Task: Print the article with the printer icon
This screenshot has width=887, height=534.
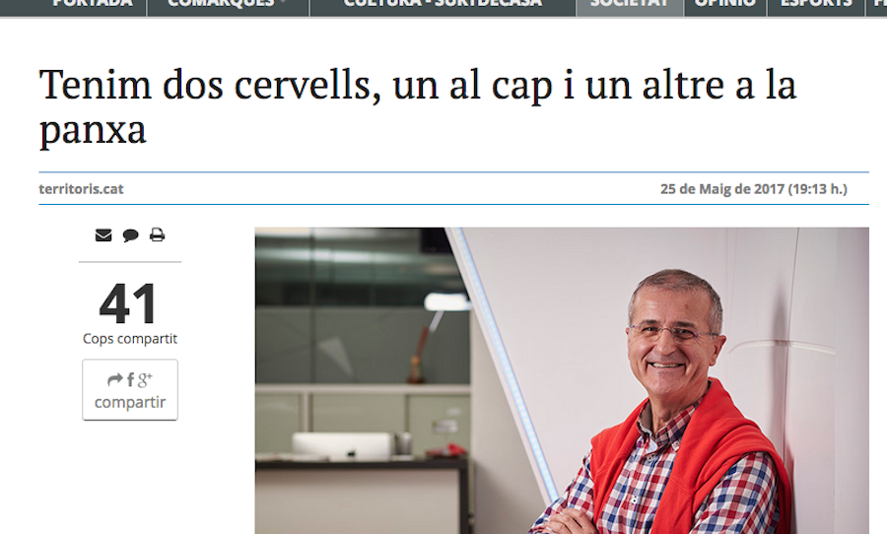Action: point(158,234)
